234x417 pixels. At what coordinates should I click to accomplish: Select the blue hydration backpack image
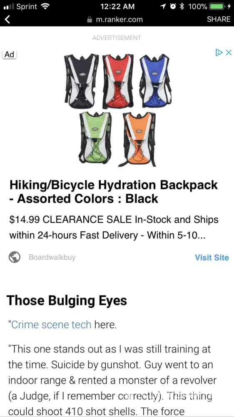155,80
